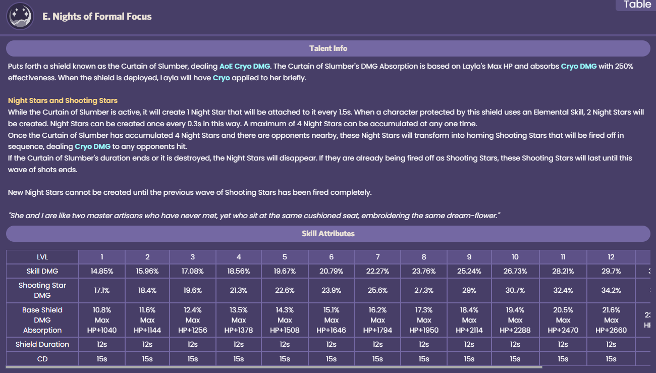
Task: Select the level 10 column header
Action: click(515, 256)
